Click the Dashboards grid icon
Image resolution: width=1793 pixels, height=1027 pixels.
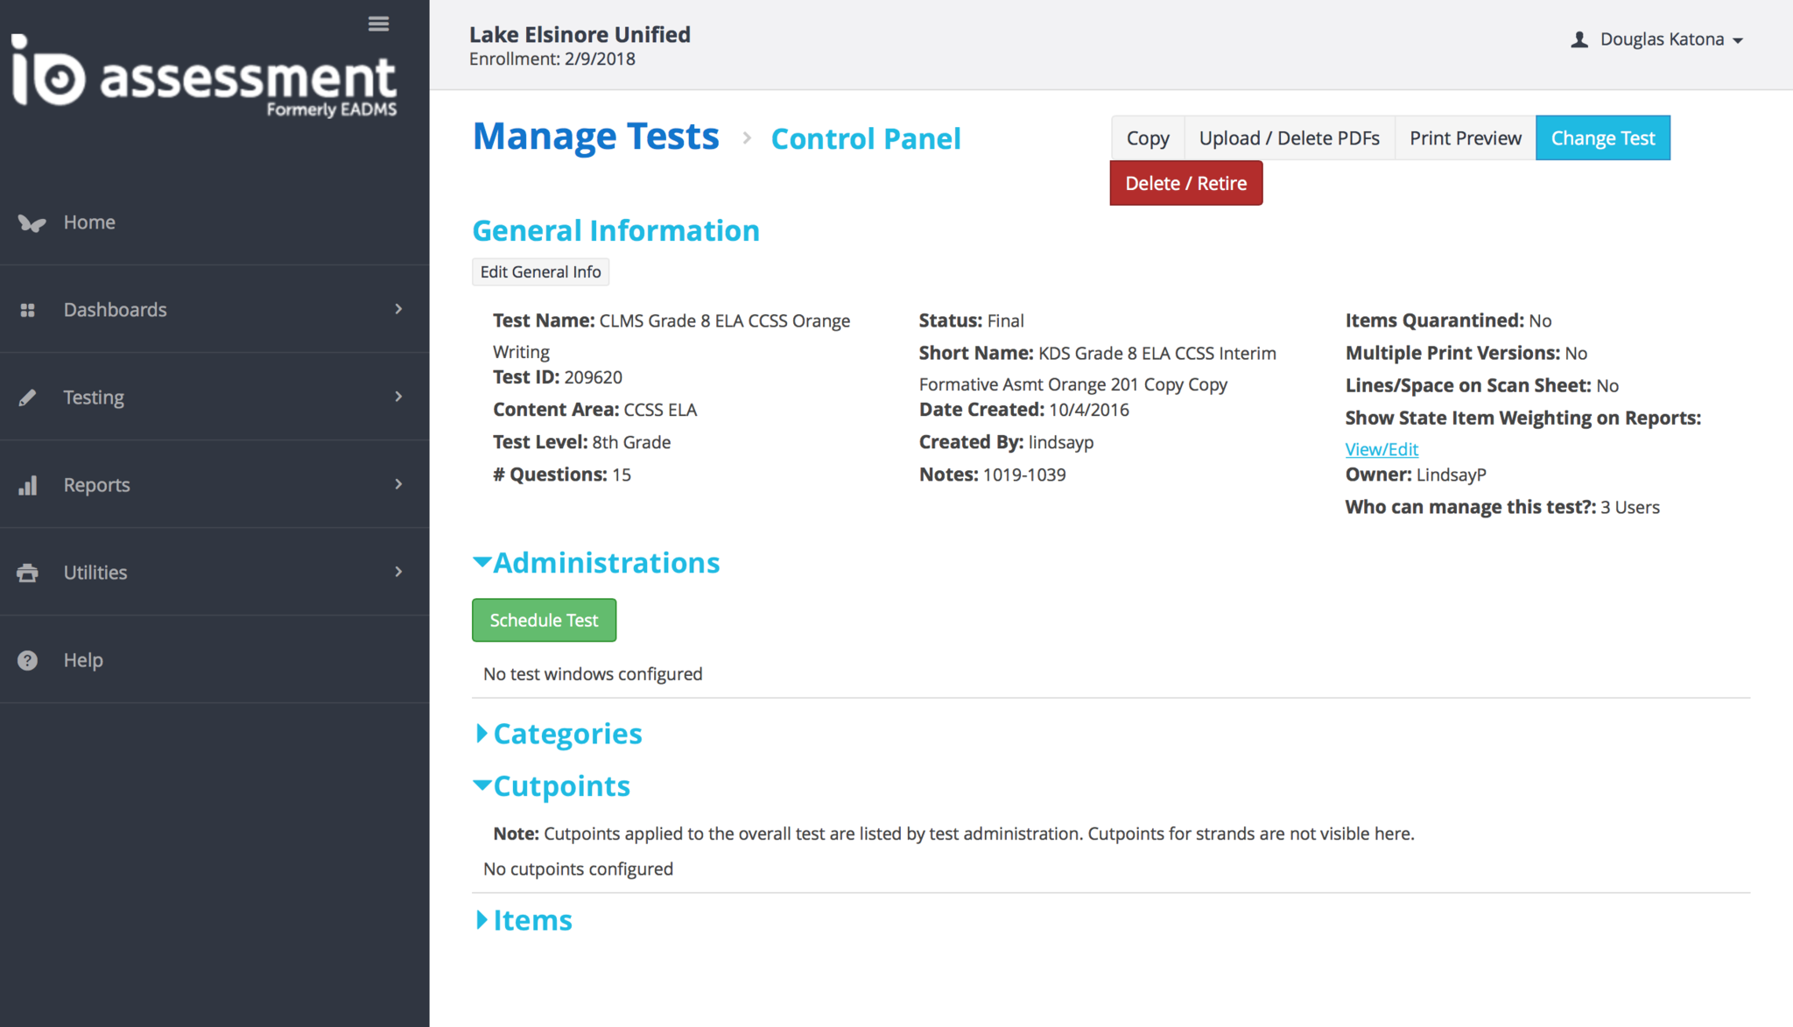point(28,310)
